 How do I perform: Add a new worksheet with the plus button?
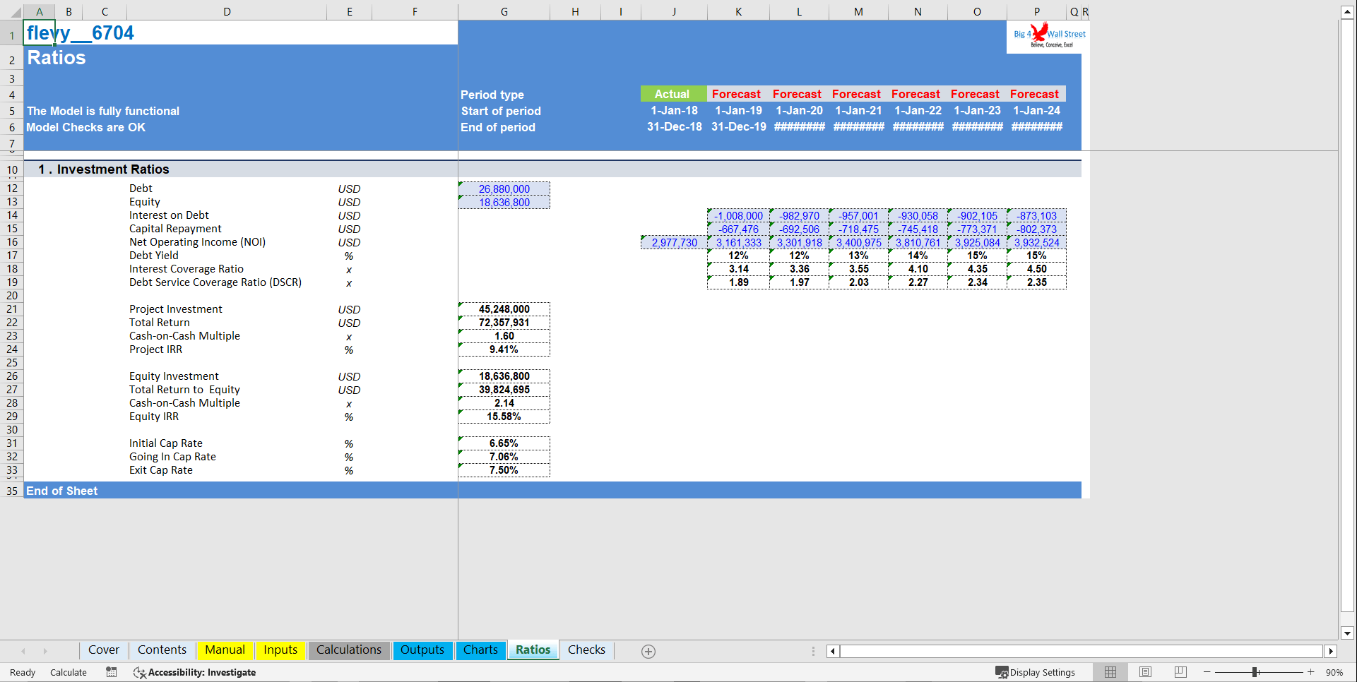coord(648,651)
